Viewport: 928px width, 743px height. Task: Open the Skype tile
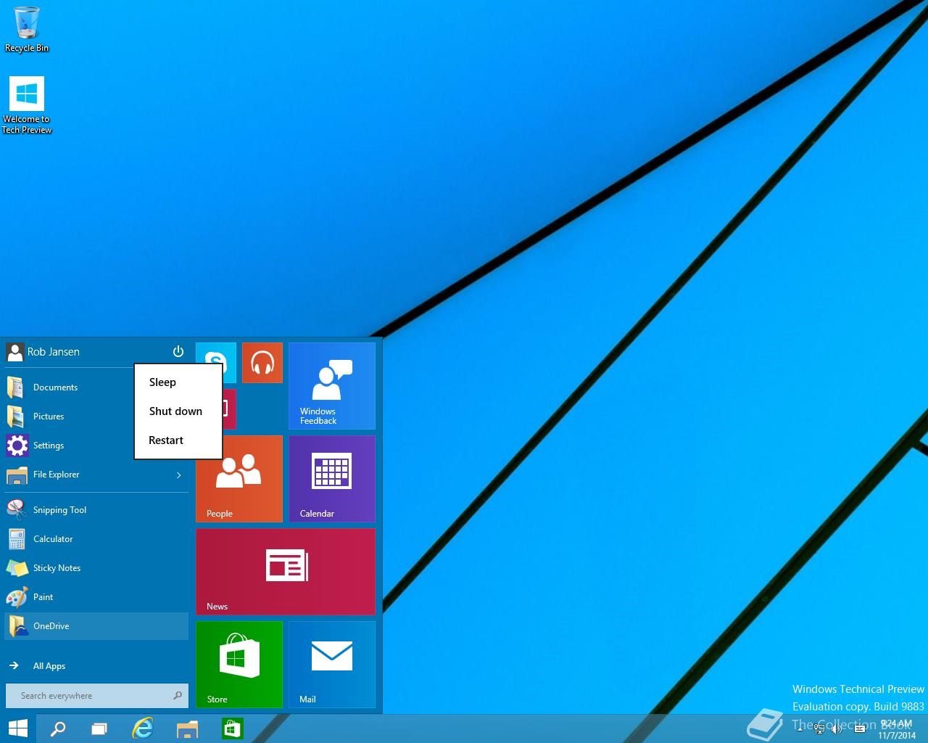click(216, 353)
